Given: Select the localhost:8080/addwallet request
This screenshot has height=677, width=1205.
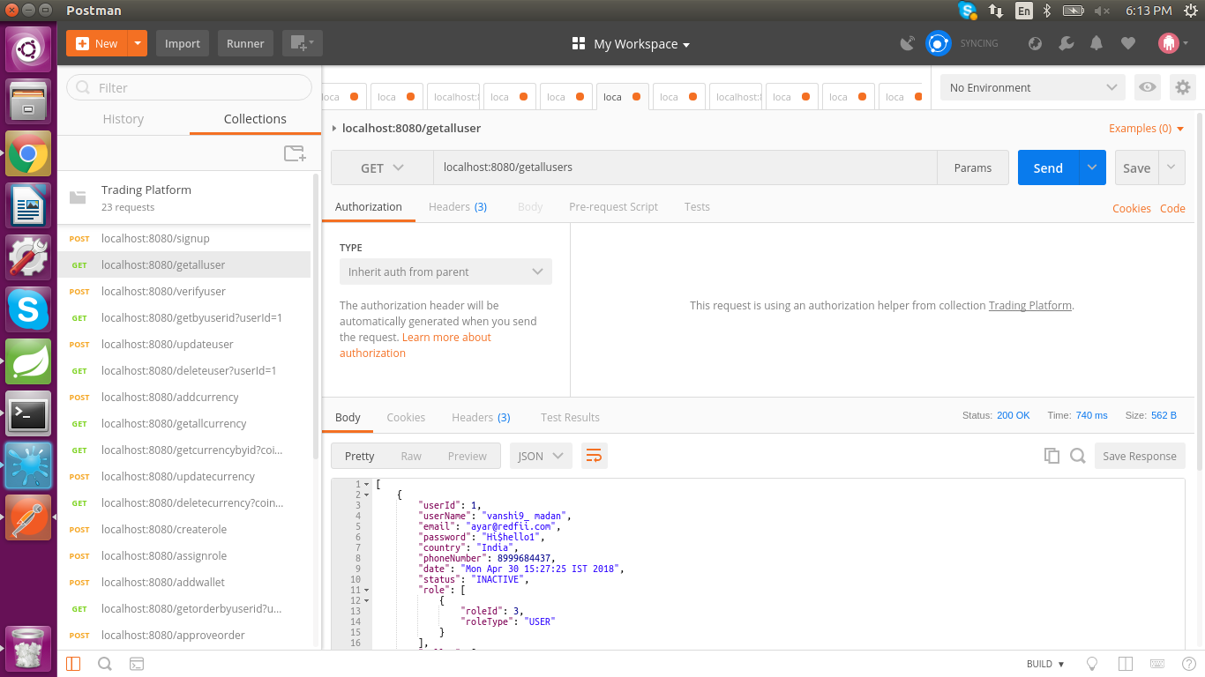Looking at the screenshot, I should 184,582.
